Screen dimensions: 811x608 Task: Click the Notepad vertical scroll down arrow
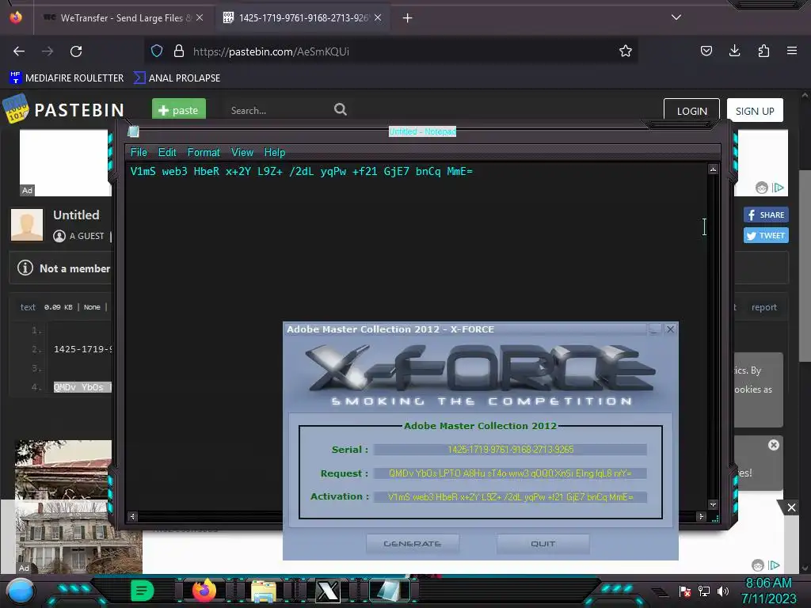coord(714,504)
